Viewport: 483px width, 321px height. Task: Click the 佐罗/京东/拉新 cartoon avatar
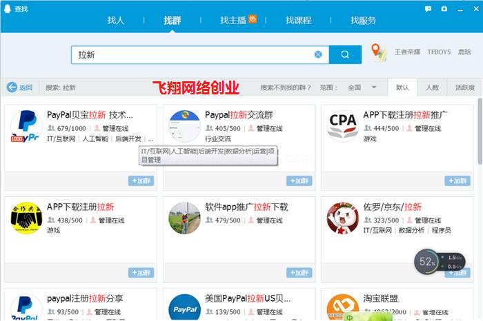tap(342, 218)
